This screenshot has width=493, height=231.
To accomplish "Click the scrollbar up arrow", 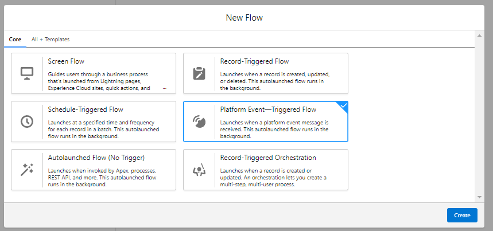I will pyautogui.click(x=479, y=36).
